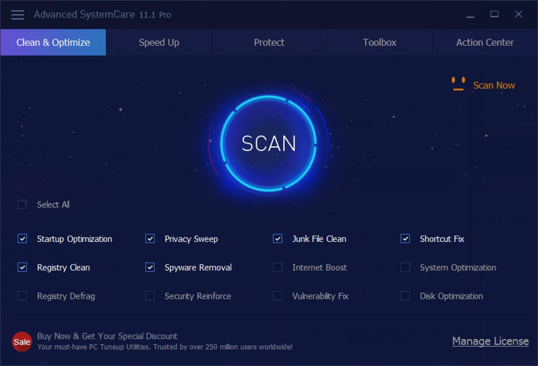Switch to the Speed Up tab
Viewport: 538px width, 366px height.
159,42
